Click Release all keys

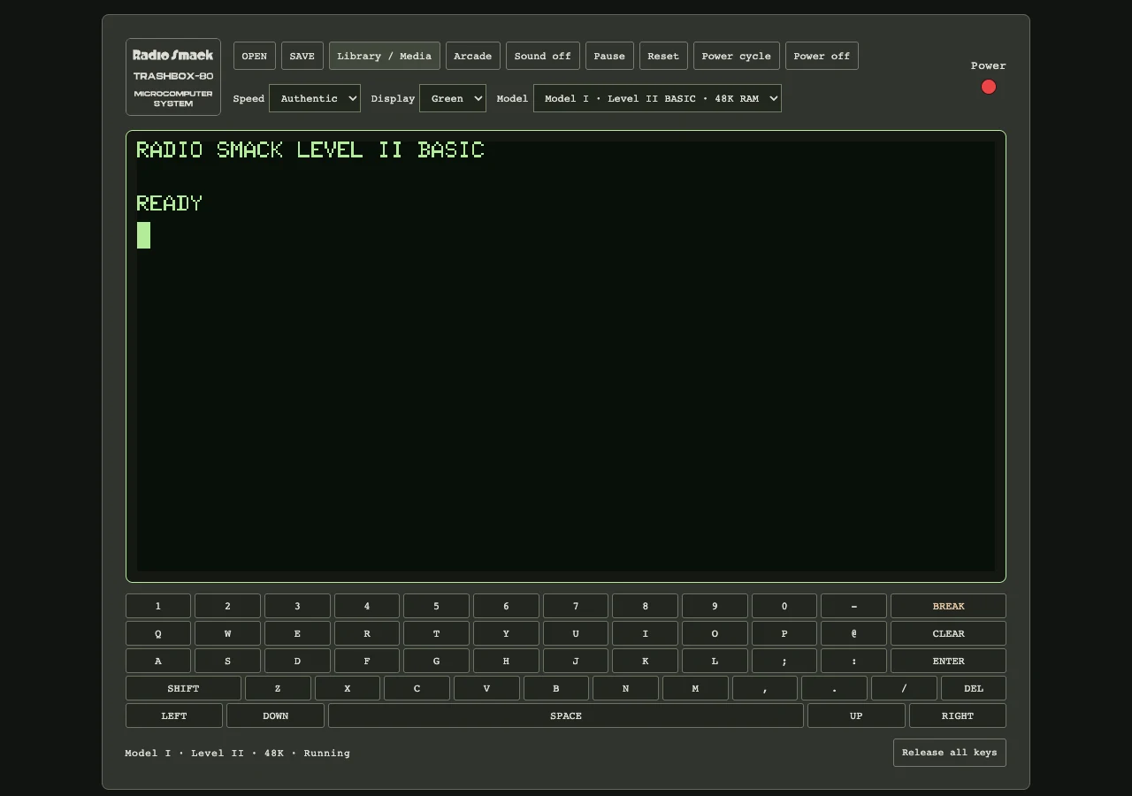(x=950, y=753)
